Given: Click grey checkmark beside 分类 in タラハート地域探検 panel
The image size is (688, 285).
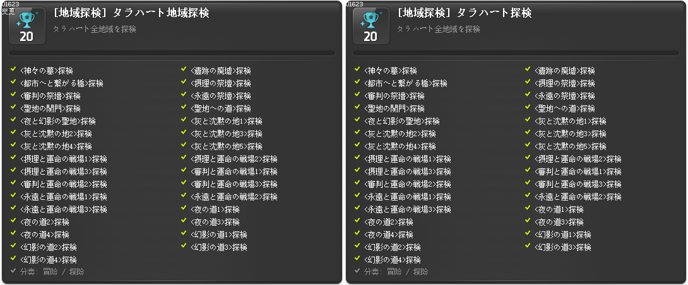Looking at the screenshot, I should pyautogui.click(x=13, y=270).
